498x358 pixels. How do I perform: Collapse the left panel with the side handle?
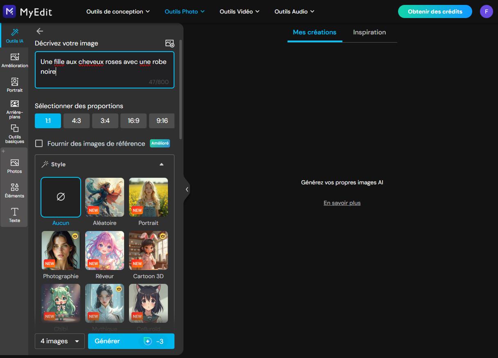tap(187, 189)
